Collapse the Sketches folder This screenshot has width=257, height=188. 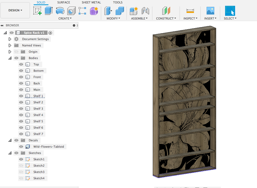[10, 153]
